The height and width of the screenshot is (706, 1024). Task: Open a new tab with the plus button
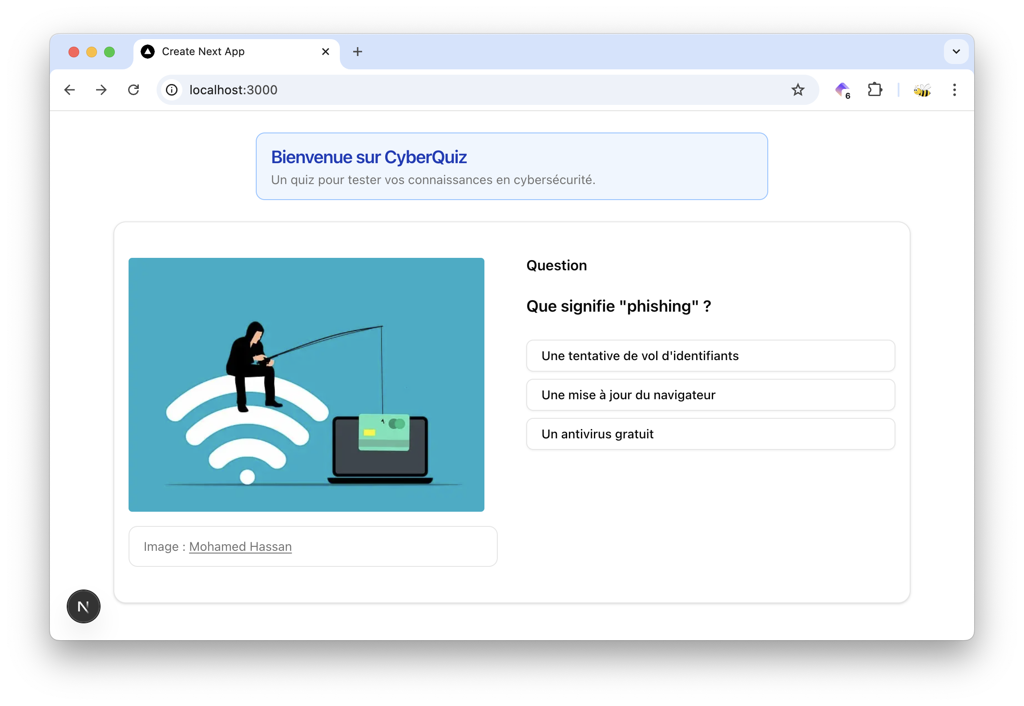click(357, 52)
